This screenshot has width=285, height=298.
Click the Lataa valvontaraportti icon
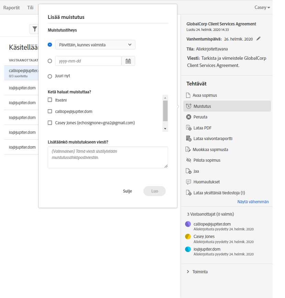point(189,139)
